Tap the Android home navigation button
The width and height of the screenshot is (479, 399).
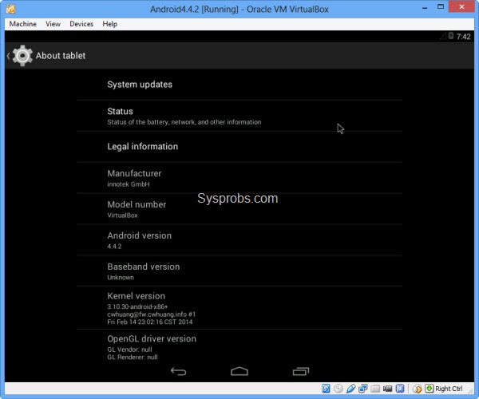pyautogui.click(x=239, y=371)
